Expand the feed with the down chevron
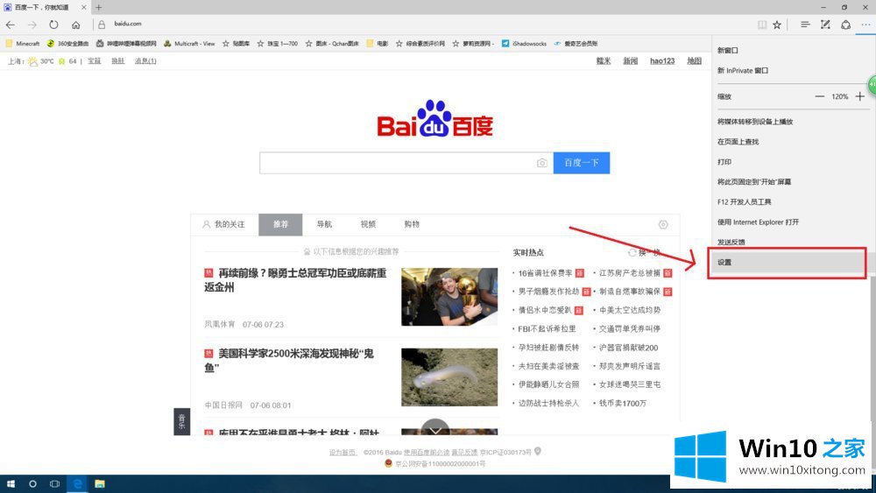Viewport: 876px width, 493px height. (x=435, y=431)
